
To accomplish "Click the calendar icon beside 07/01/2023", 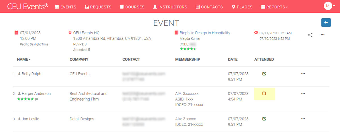I will [x=17, y=33].
